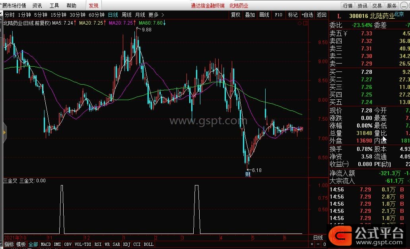Image resolution: width=410 pixels, height=249 pixels.
Task: Add stock with +自选 button
Action: click(307, 15)
